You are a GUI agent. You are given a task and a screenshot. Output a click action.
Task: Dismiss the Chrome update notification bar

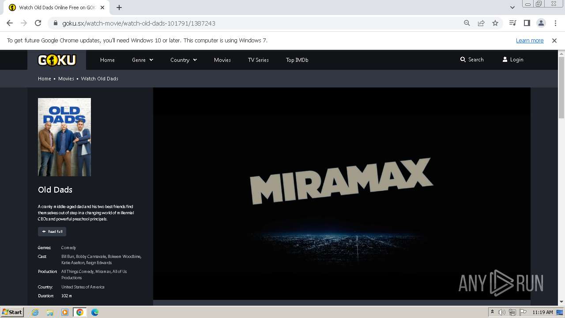click(554, 40)
